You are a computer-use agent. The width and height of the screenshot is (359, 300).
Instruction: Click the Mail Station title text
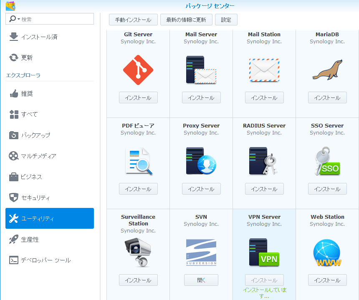[264, 34]
